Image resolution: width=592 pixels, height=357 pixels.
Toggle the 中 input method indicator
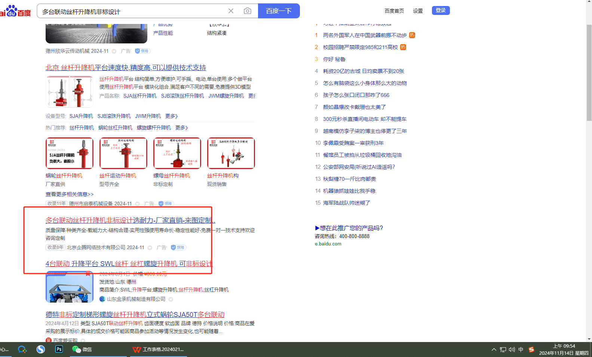point(521,350)
